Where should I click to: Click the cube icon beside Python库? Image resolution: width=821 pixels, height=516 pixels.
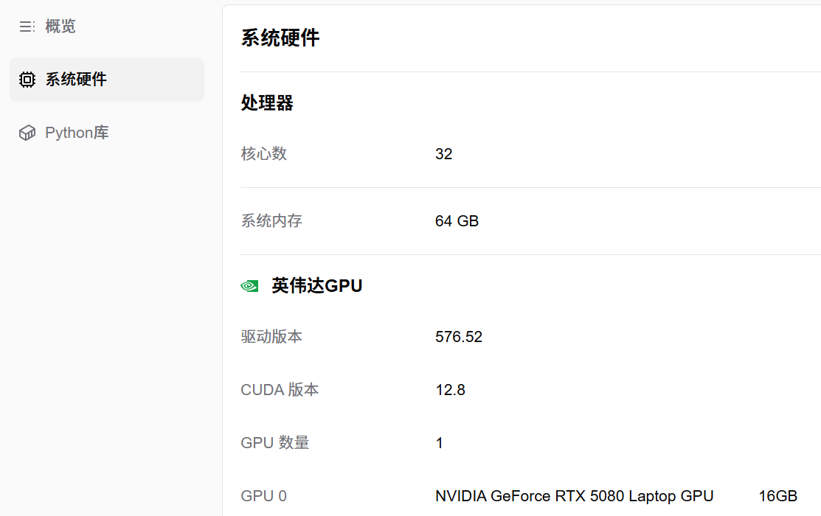click(x=27, y=133)
